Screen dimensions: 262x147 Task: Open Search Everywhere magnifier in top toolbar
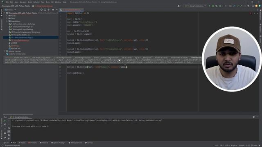click(x=253, y=6)
